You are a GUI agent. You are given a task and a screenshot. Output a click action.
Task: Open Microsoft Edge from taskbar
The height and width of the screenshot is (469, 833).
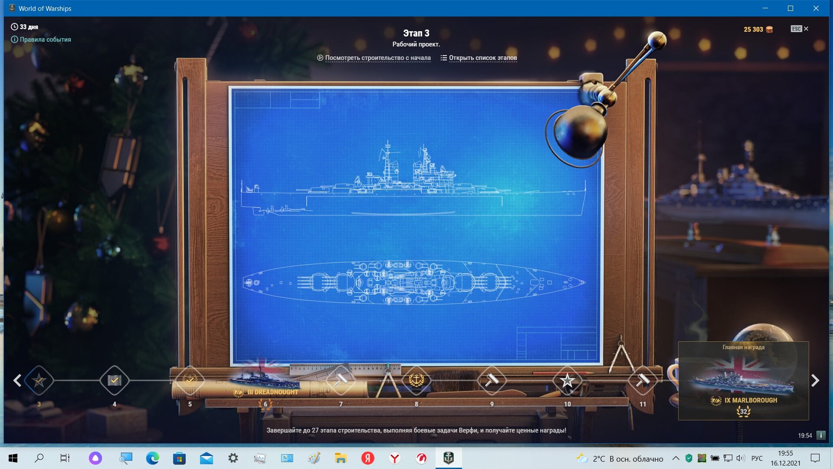tap(152, 458)
